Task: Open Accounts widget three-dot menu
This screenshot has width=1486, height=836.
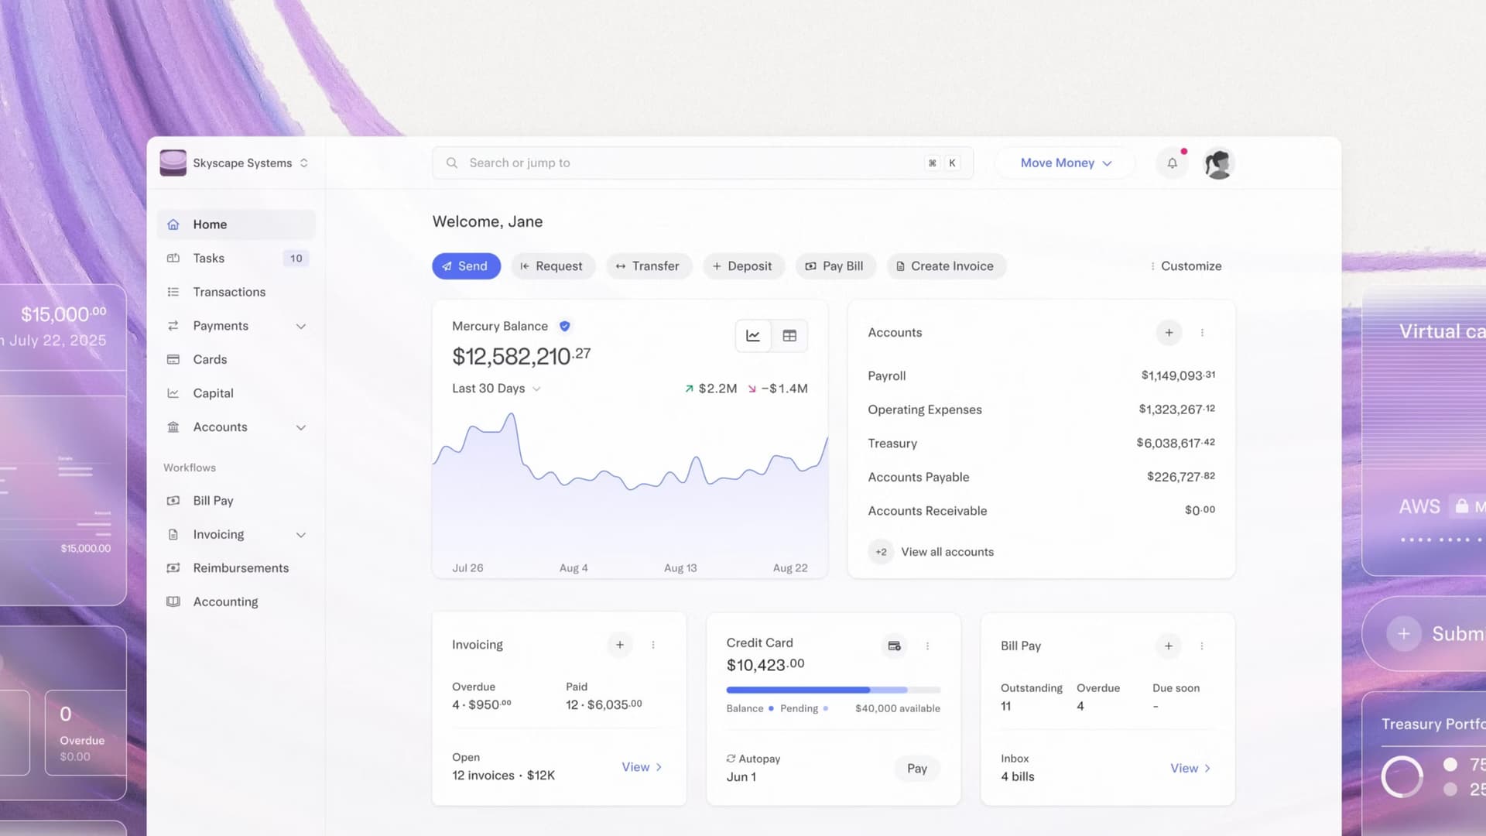Action: click(1202, 333)
